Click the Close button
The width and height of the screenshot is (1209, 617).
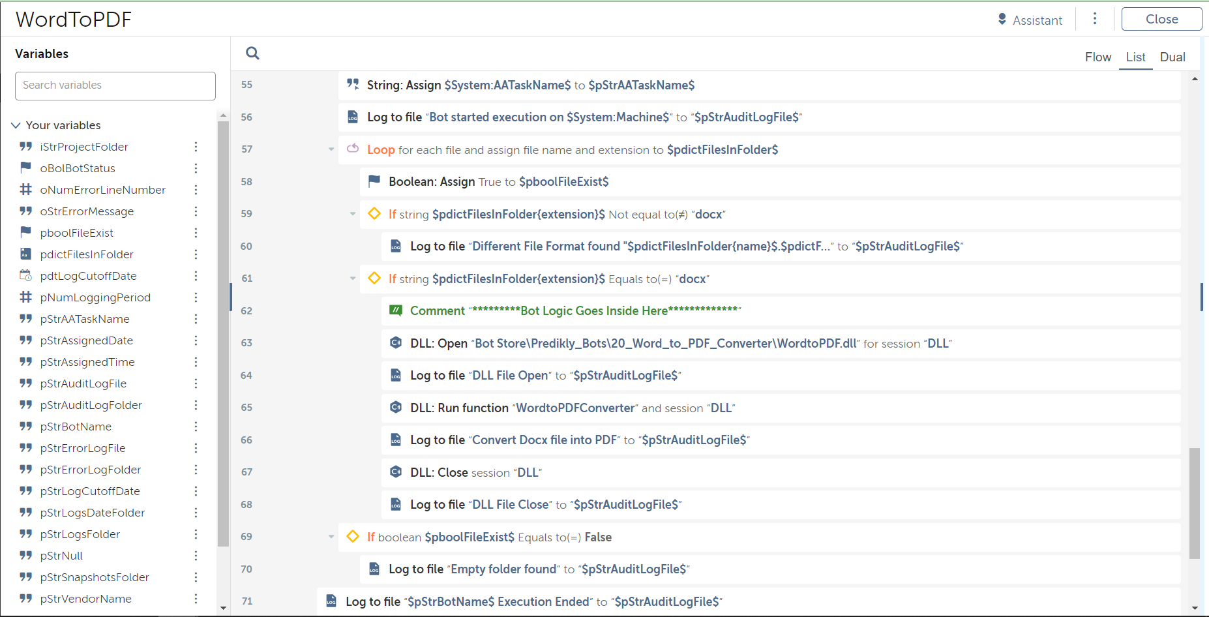click(x=1161, y=19)
